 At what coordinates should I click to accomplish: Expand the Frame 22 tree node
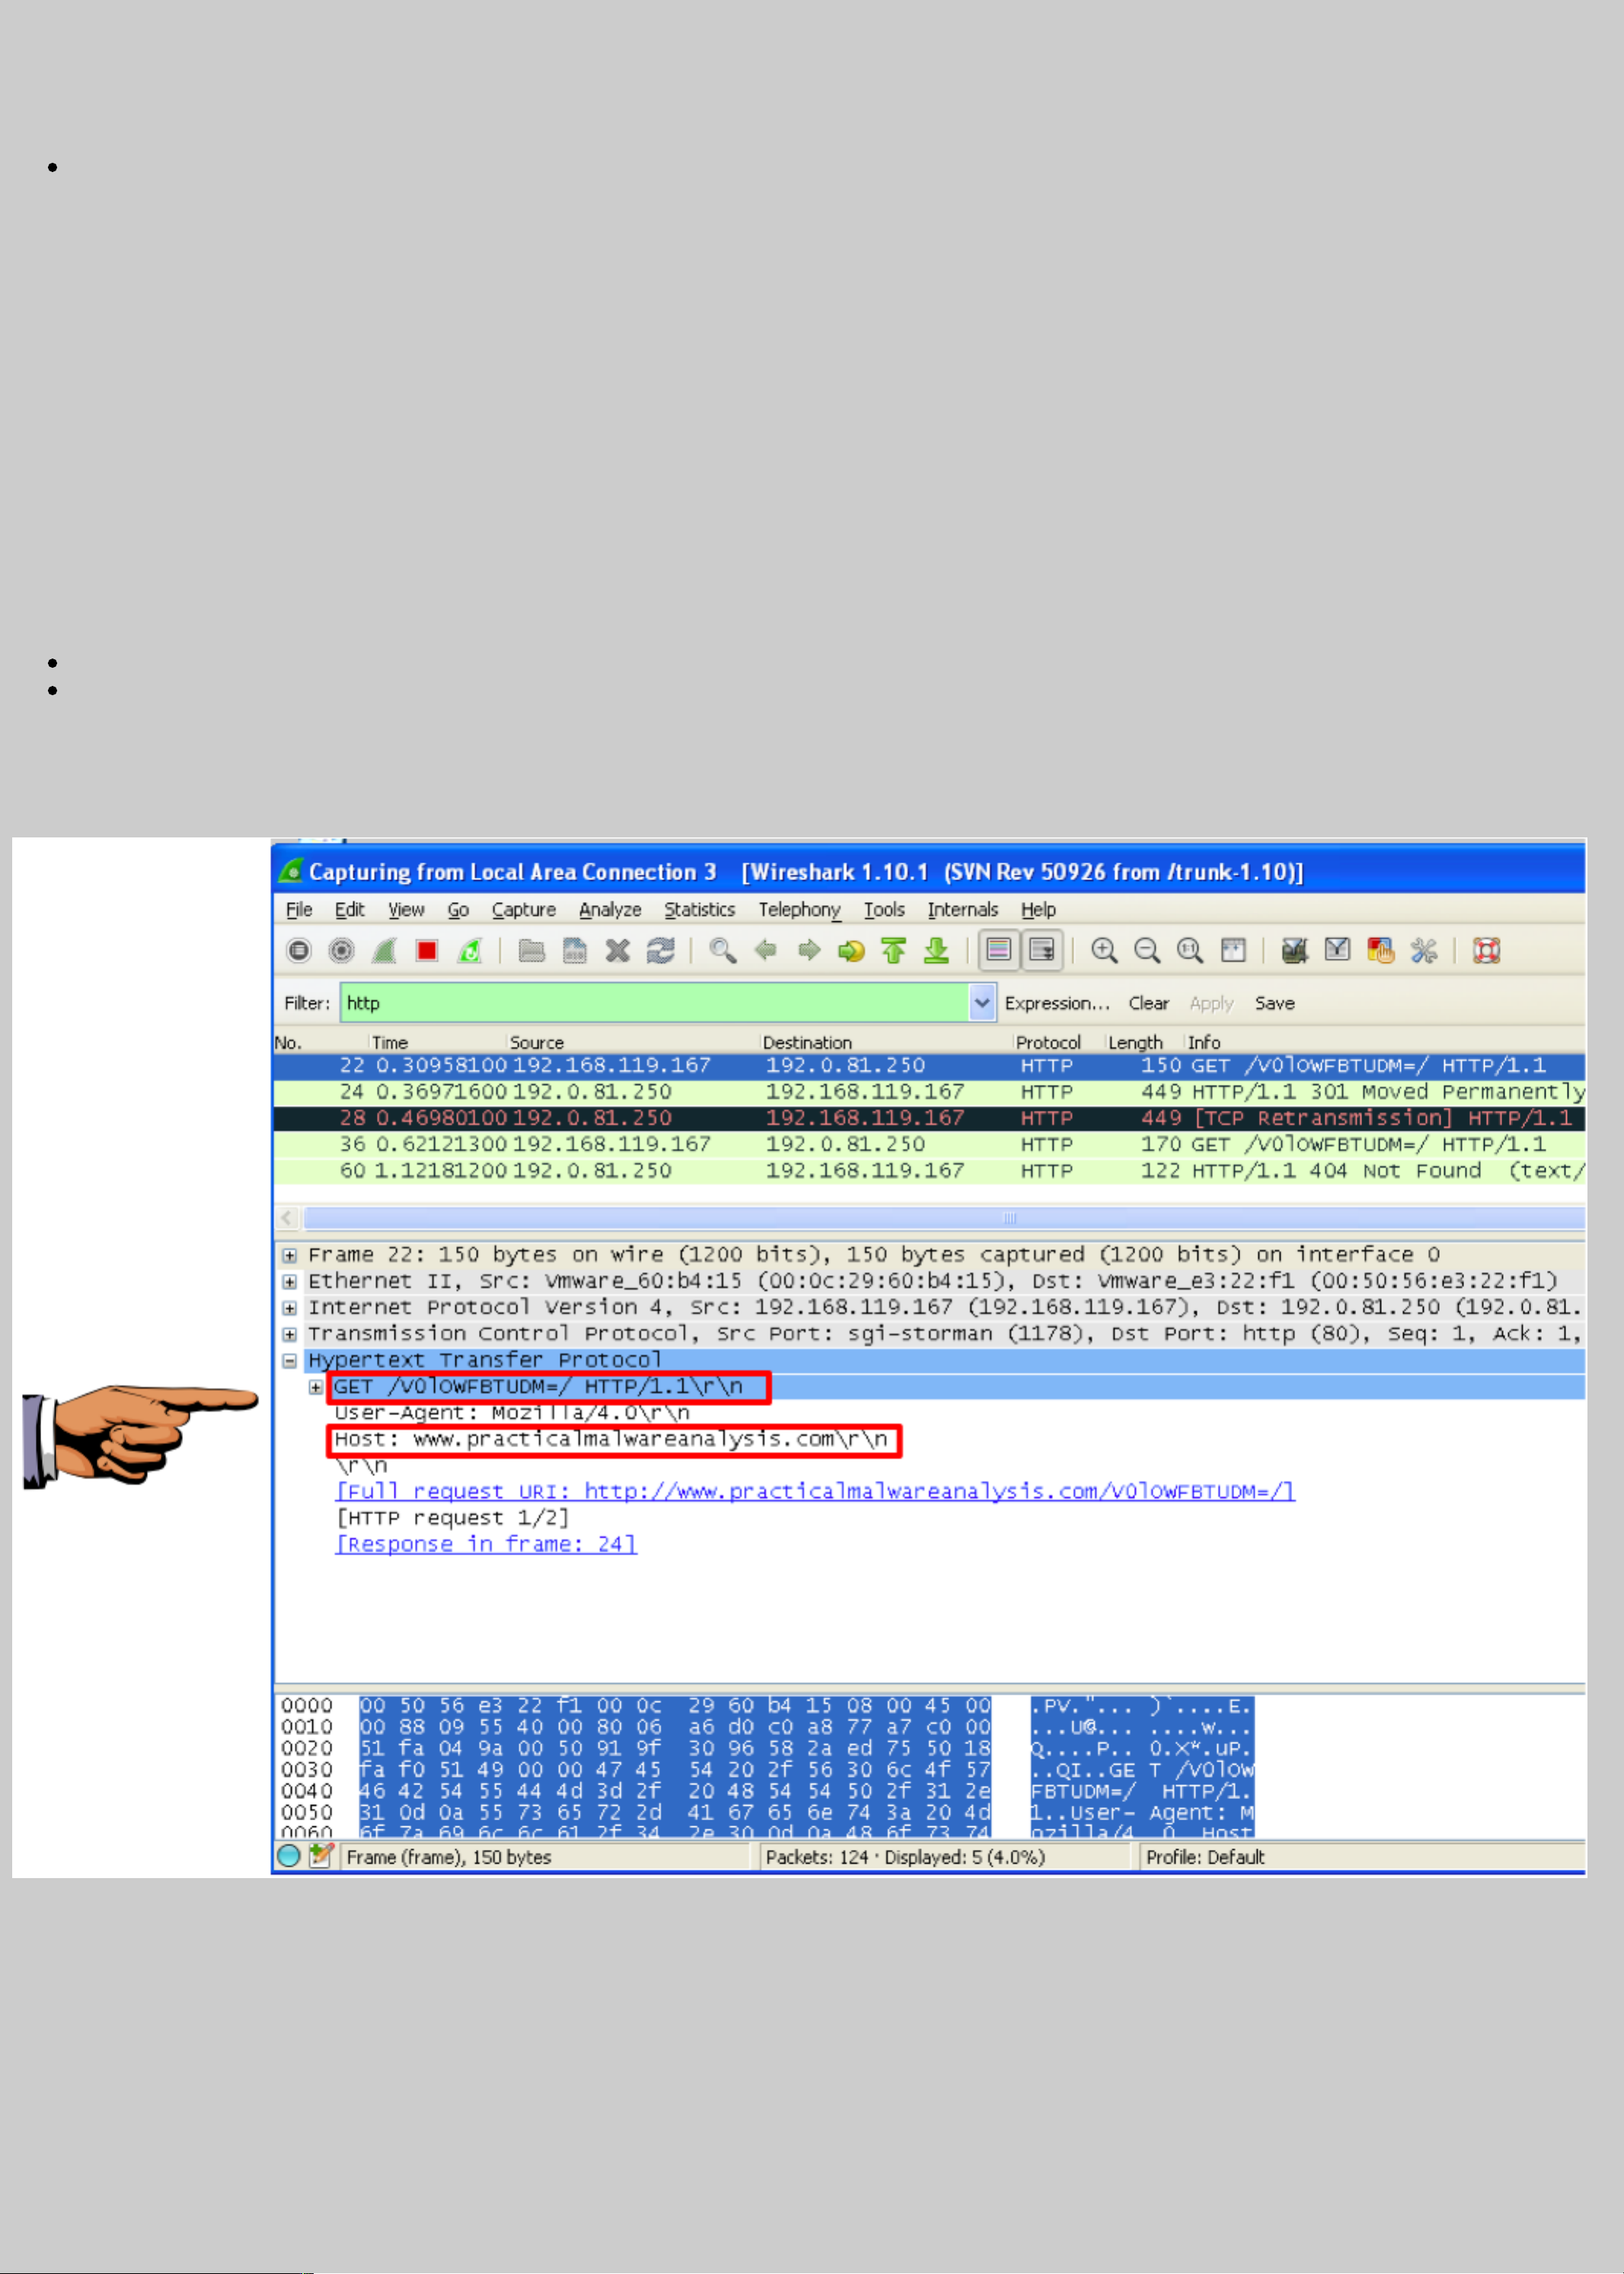[289, 1255]
